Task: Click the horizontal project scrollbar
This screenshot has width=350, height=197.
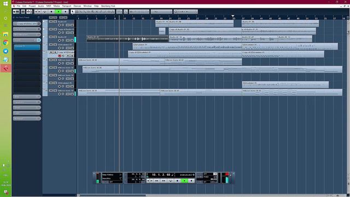Action: (x=113, y=195)
